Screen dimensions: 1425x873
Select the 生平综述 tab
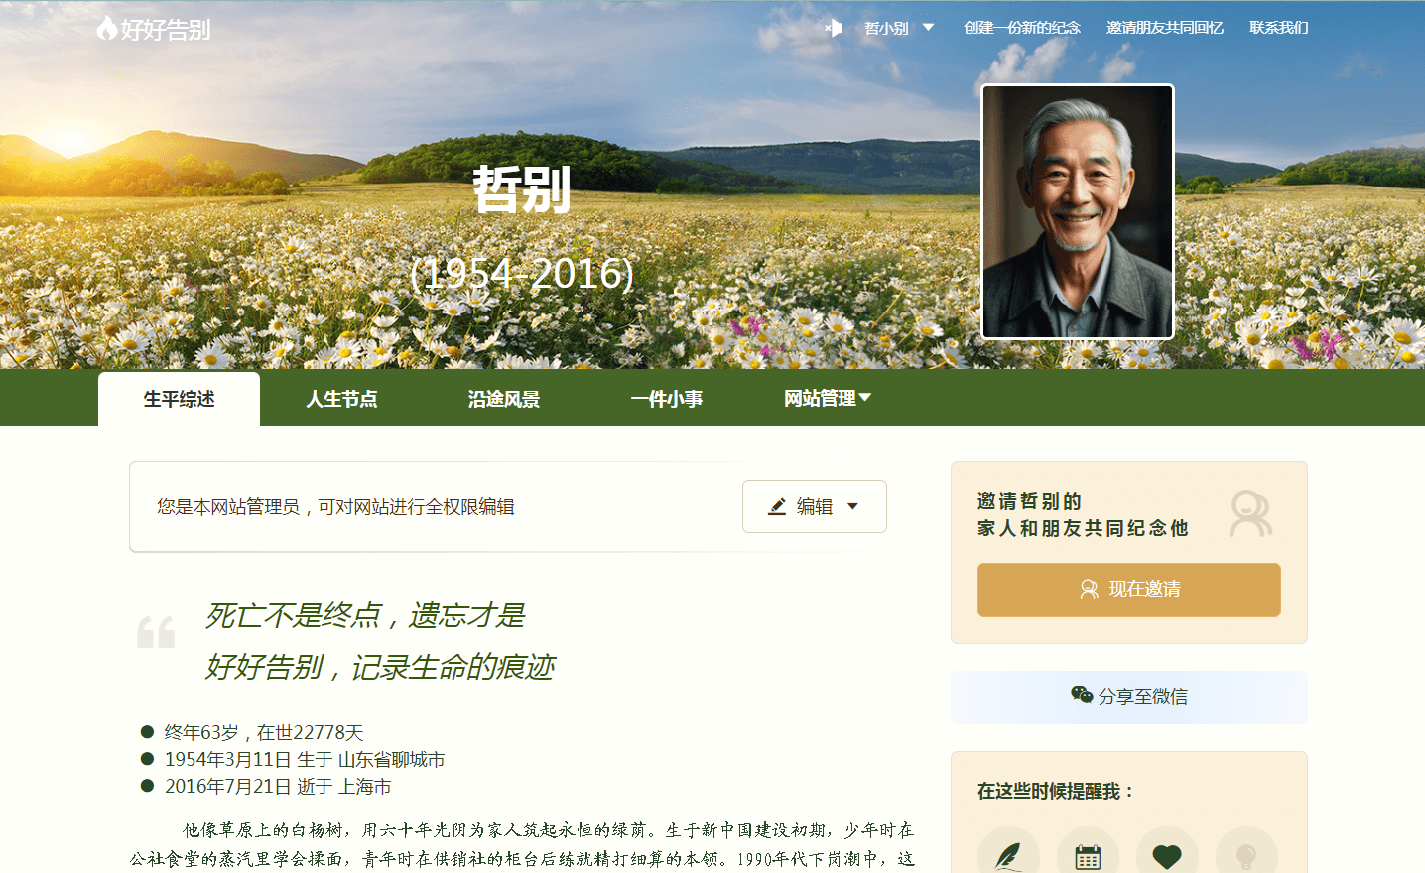[x=179, y=399]
